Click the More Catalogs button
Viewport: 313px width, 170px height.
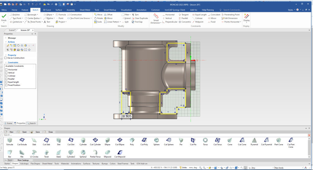[23, 160]
